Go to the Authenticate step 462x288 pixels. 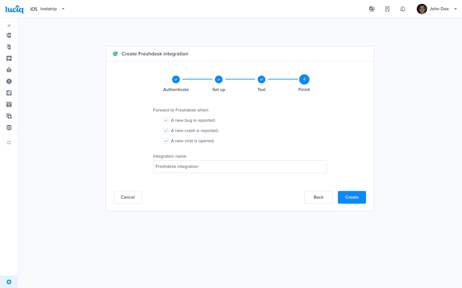pos(176,79)
